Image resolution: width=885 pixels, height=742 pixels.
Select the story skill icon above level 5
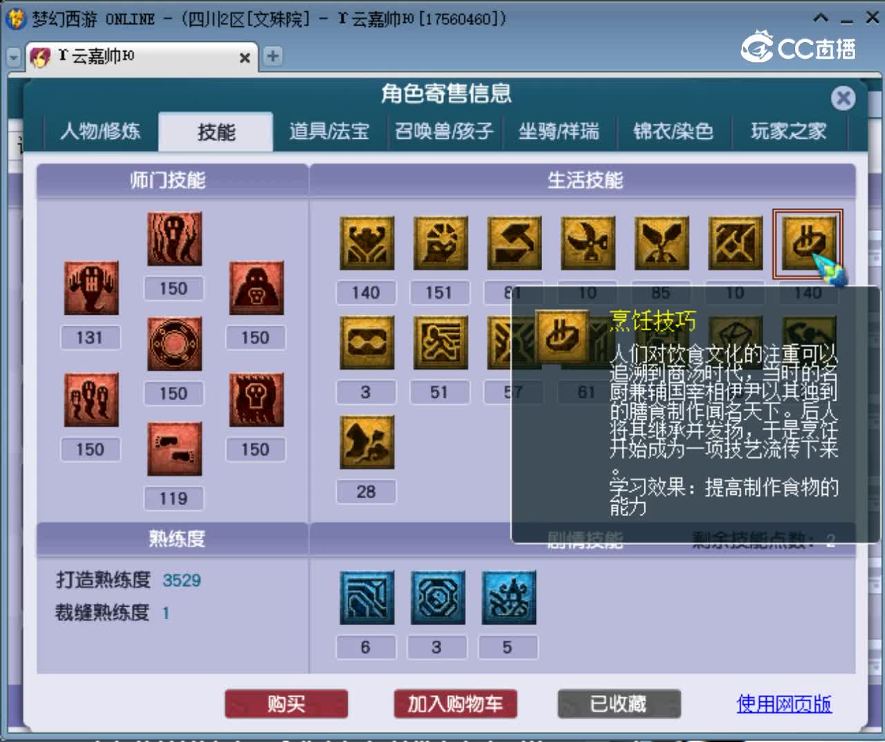(509, 597)
